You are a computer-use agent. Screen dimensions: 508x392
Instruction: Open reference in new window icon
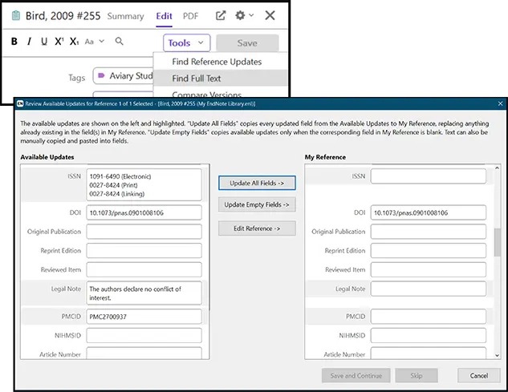pos(221,15)
